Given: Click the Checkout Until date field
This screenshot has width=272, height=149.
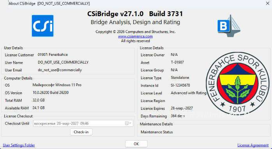Looking at the screenshot, I should (x=83, y=123).
